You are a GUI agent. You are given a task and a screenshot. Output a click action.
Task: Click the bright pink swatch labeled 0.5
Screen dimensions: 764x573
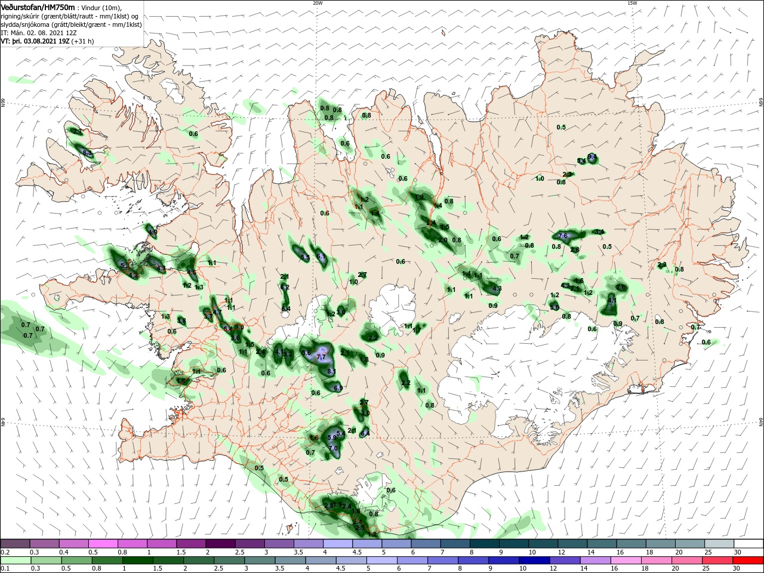[103, 544]
